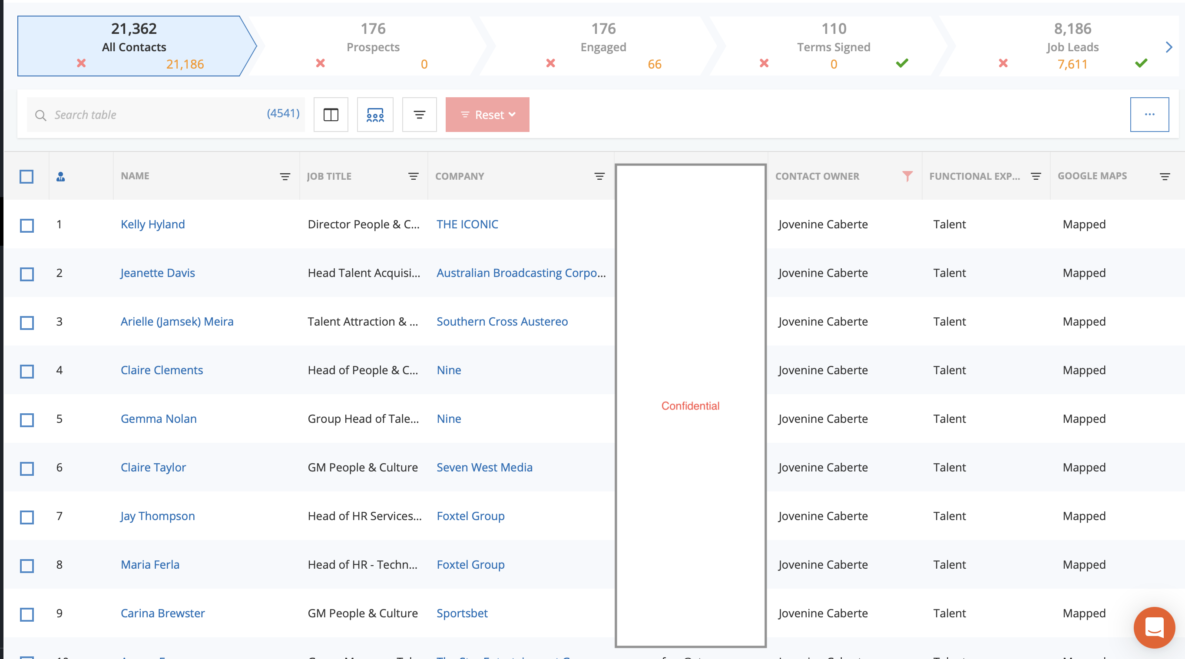Click the Company column filter icon
The image size is (1185, 659).
(x=599, y=177)
